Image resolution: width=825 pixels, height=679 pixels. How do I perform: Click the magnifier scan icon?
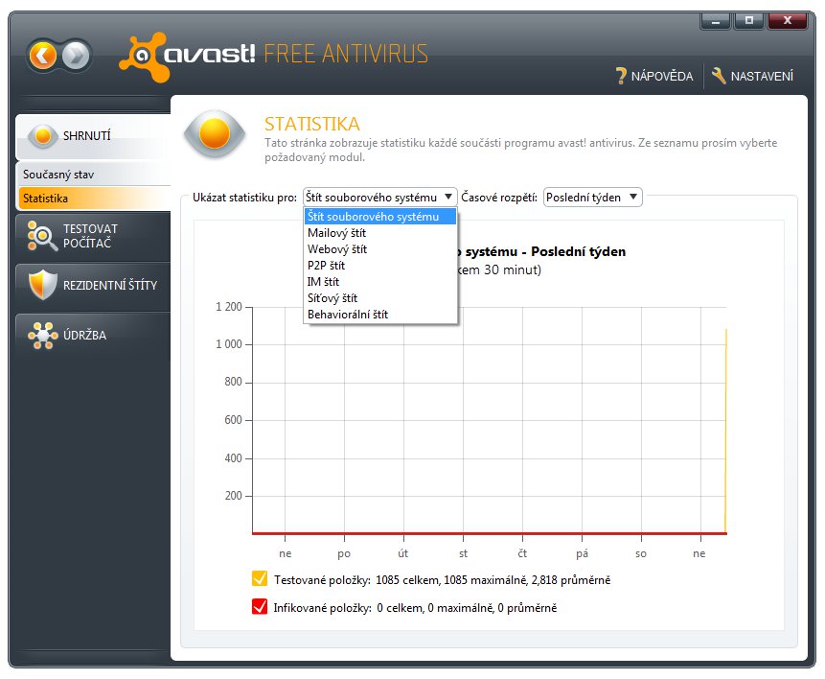42,236
